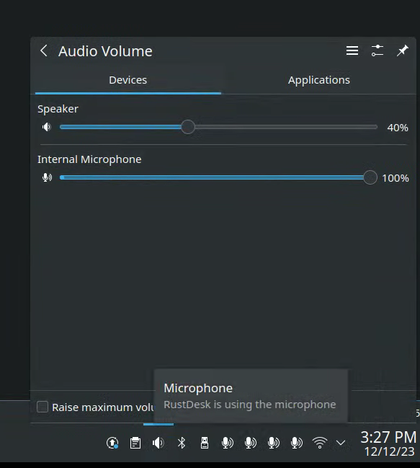
Task: Click the removable USB device tray icon
Action: [205, 443]
